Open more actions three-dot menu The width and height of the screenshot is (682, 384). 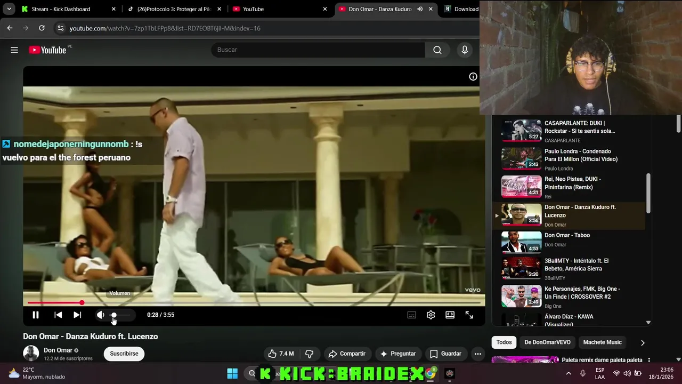pyautogui.click(x=477, y=354)
